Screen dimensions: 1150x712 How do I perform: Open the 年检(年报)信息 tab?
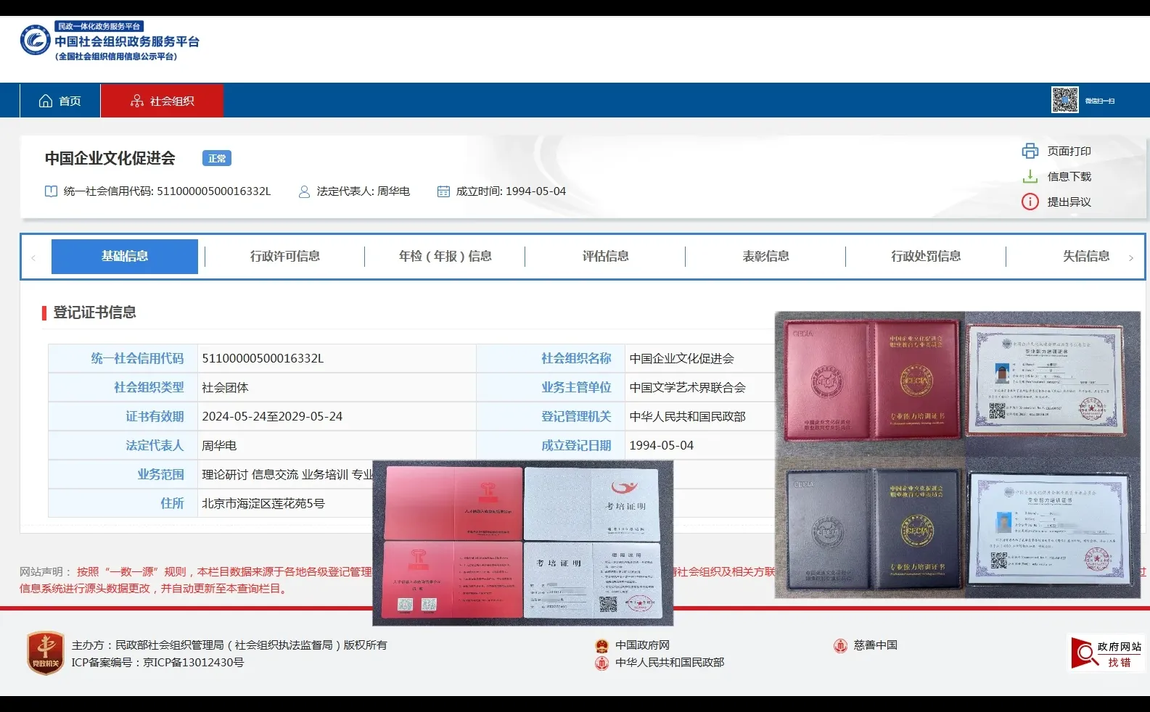(445, 256)
